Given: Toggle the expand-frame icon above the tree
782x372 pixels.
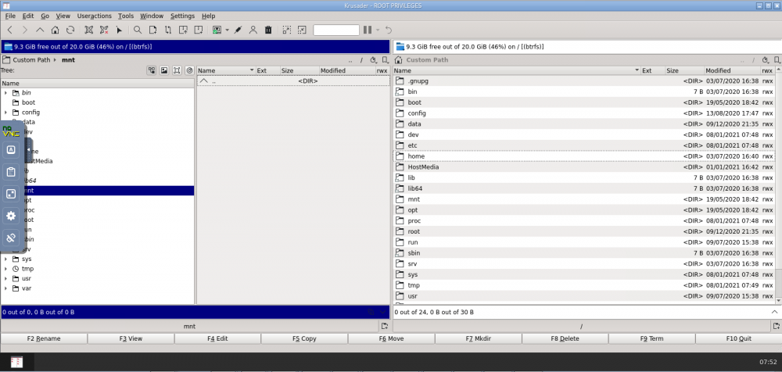Looking at the screenshot, I should tap(177, 71).
